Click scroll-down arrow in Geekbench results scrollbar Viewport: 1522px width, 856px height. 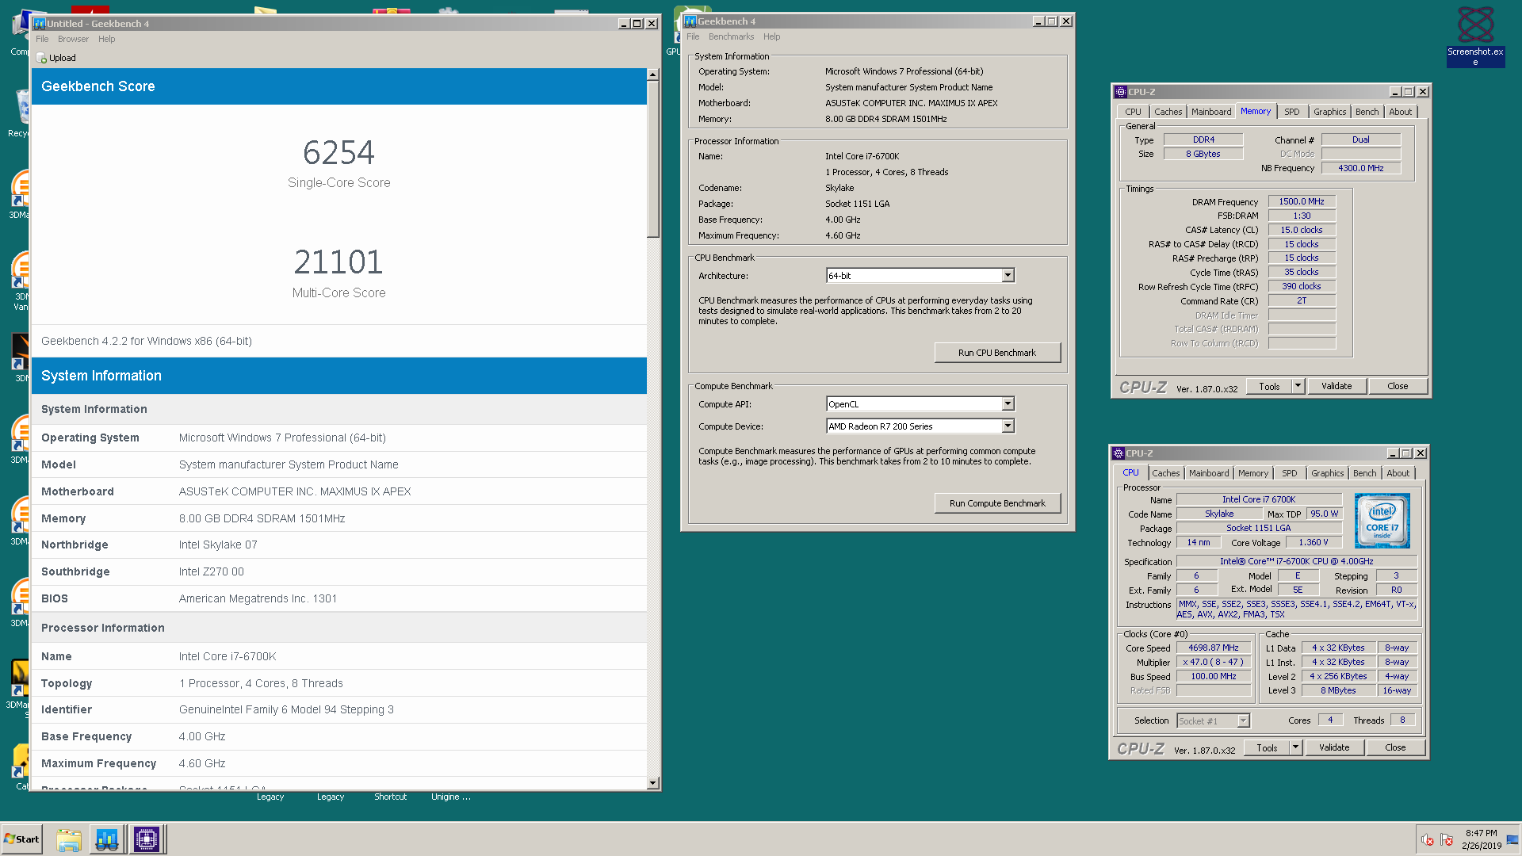coord(652,783)
